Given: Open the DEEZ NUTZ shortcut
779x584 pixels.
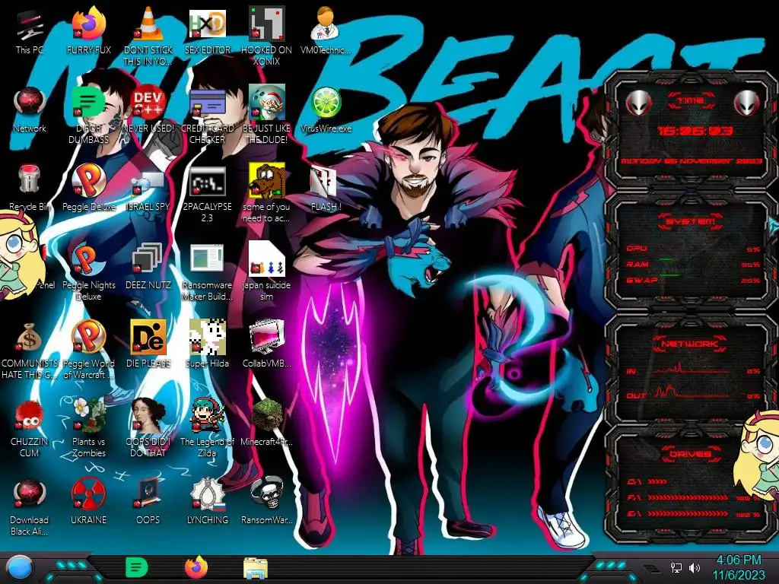Looking at the screenshot, I should click(148, 267).
